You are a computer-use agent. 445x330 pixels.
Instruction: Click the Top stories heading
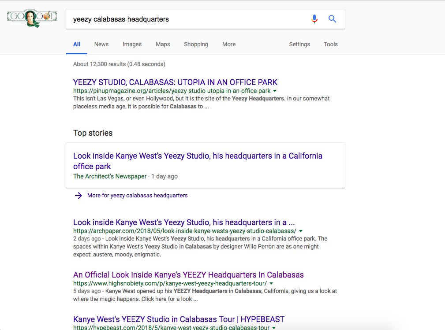(x=93, y=133)
